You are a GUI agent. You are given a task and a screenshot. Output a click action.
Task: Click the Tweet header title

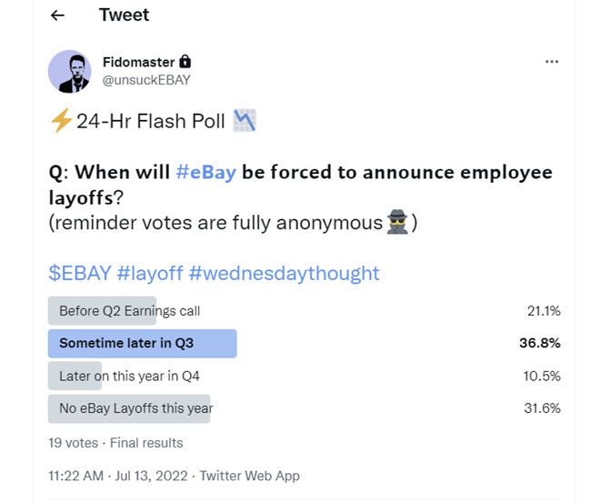[124, 15]
